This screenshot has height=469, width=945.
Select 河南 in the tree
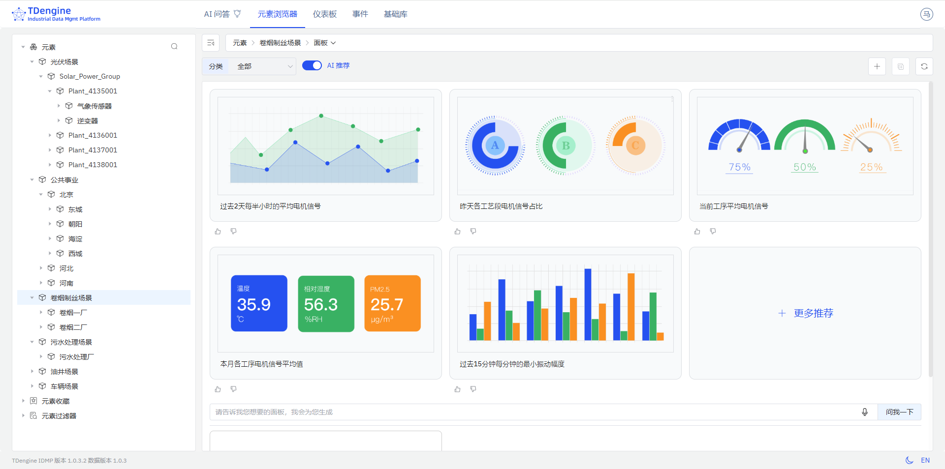click(66, 283)
